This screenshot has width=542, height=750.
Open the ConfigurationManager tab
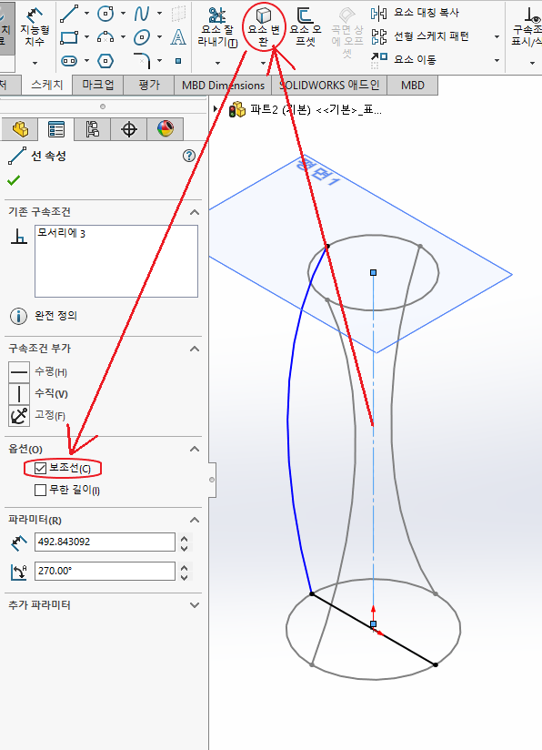(92, 129)
